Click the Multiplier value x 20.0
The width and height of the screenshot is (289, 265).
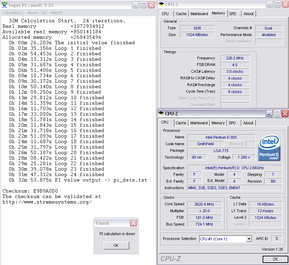click(204, 211)
